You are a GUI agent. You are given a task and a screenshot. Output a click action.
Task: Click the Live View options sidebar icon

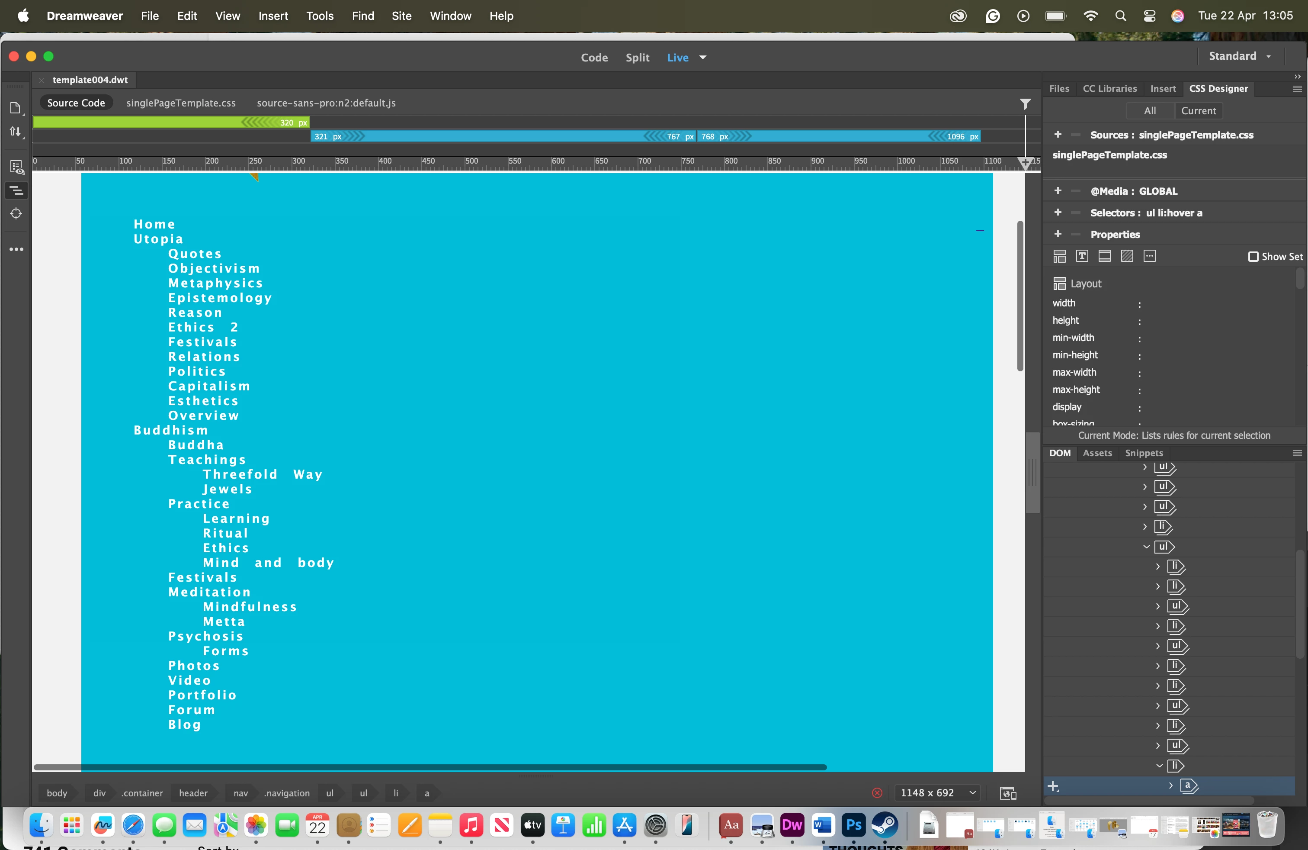[16, 167]
